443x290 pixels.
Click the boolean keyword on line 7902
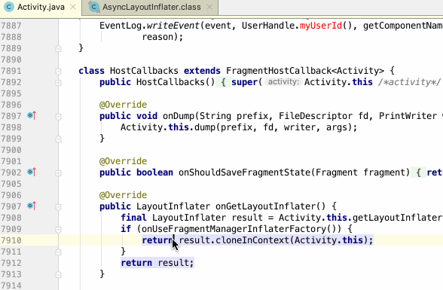click(x=154, y=172)
